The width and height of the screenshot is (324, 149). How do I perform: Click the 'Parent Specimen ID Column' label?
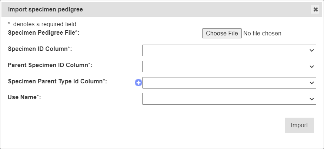(x=50, y=65)
